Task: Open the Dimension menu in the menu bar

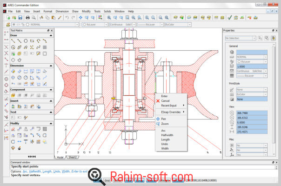Action: pyautogui.click(x=62, y=11)
